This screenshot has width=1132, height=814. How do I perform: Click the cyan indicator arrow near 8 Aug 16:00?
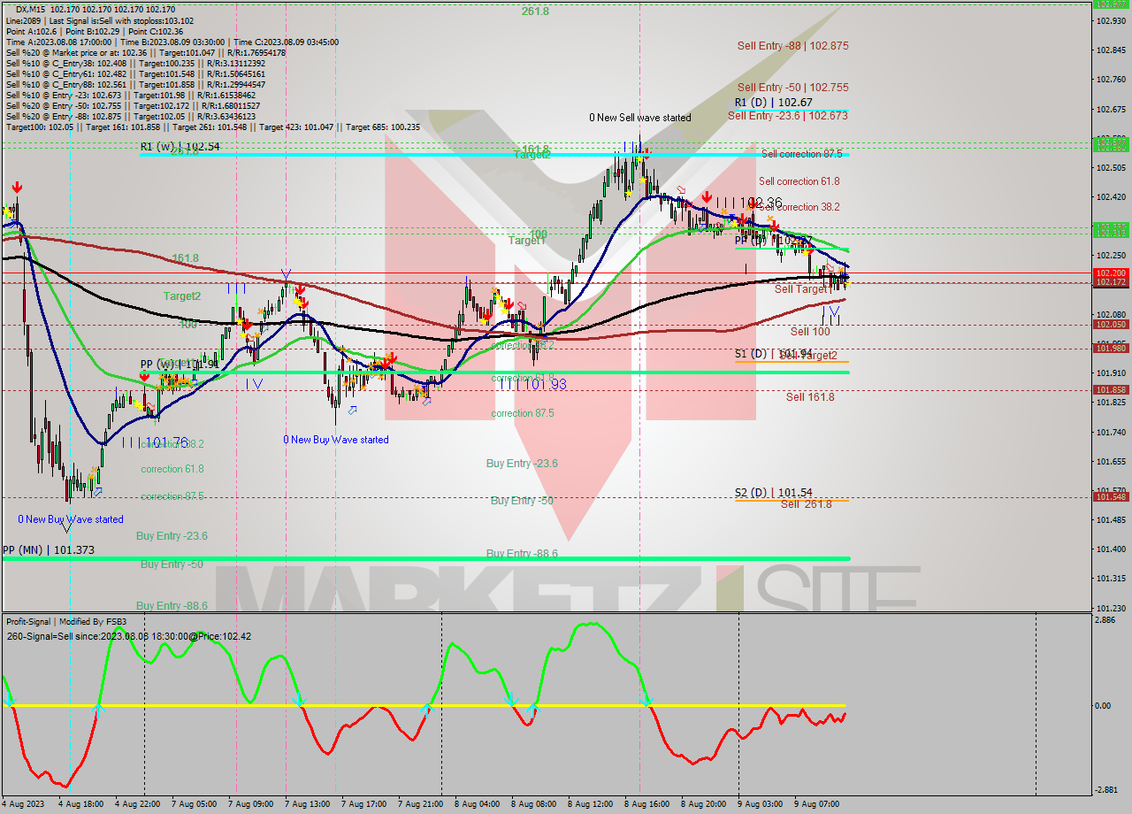(646, 702)
